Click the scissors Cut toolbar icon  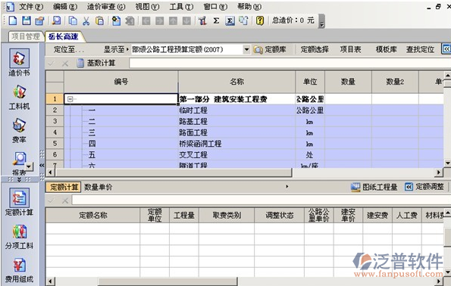click(86, 20)
